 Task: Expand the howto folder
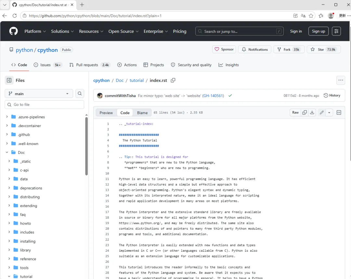pyautogui.click(x=9, y=223)
